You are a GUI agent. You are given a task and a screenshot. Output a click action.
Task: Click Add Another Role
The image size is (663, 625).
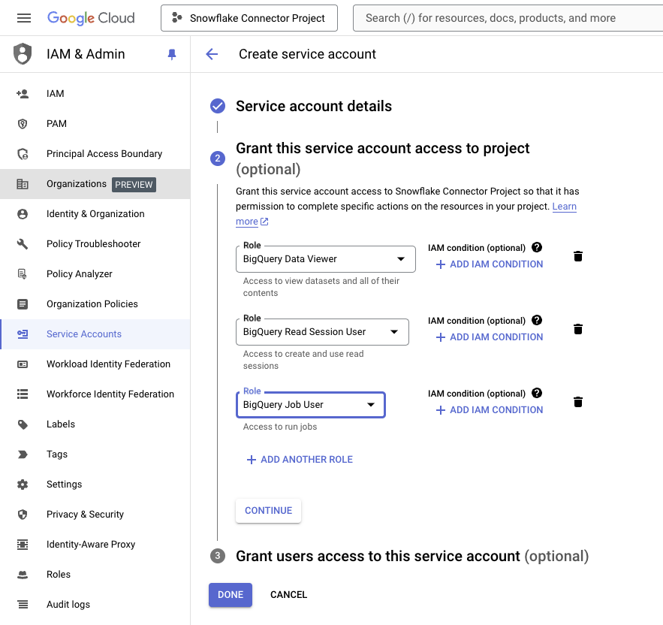pyautogui.click(x=300, y=460)
